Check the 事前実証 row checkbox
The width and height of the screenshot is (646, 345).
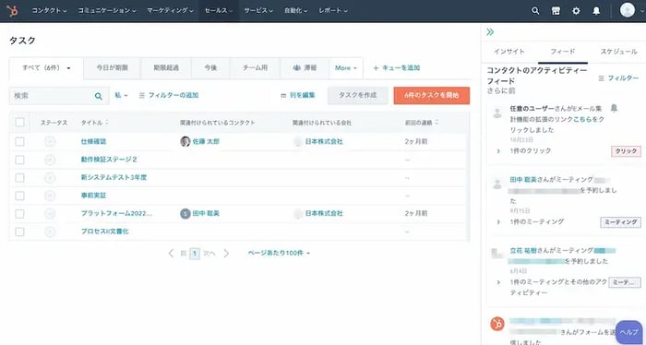point(19,196)
